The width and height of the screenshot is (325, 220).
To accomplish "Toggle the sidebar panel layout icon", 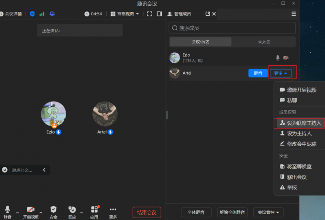I will (x=159, y=14).
